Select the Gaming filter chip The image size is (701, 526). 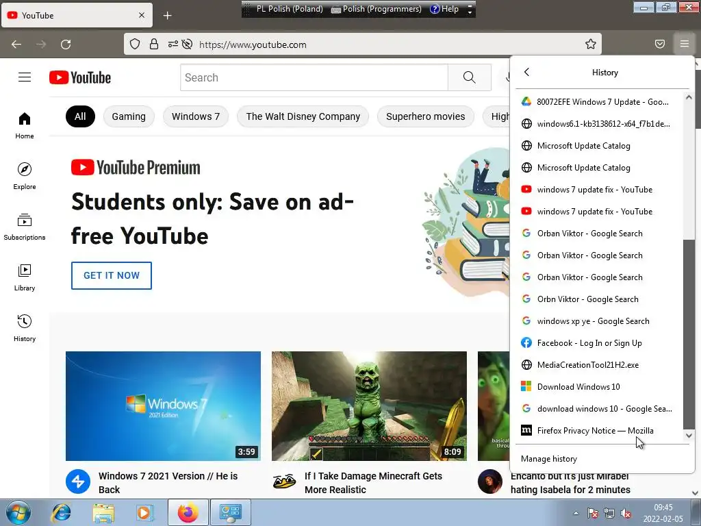tap(129, 116)
